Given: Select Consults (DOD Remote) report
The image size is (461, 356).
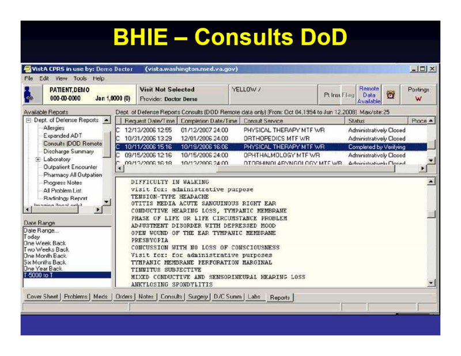Looking at the screenshot, I should coord(73,144).
